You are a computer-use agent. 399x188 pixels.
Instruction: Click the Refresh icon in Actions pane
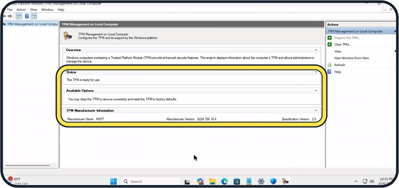click(330, 65)
